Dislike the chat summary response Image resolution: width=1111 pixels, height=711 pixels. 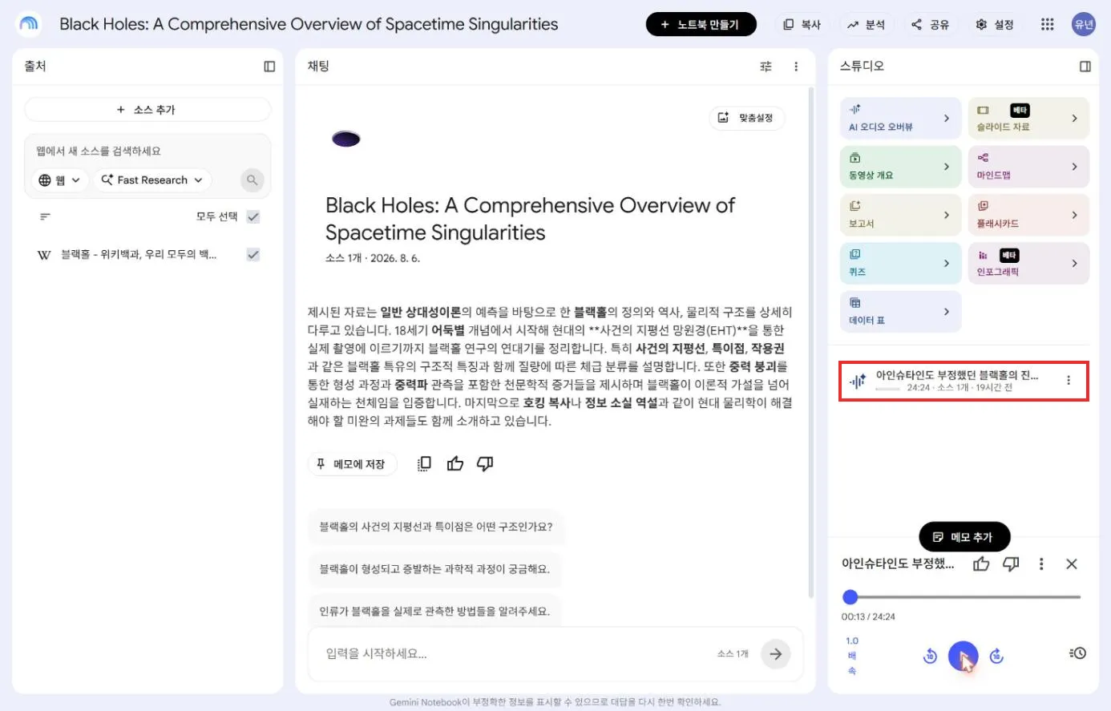[485, 463]
